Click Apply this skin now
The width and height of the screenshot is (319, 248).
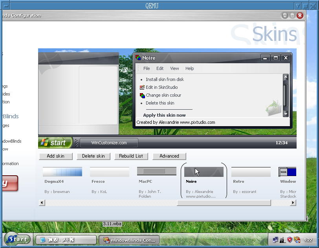tap(164, 115)
